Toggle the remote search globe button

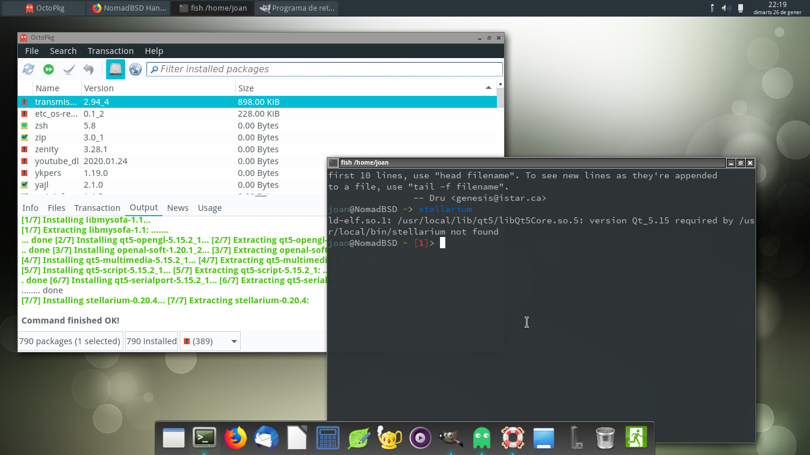(x=135, y=69)
